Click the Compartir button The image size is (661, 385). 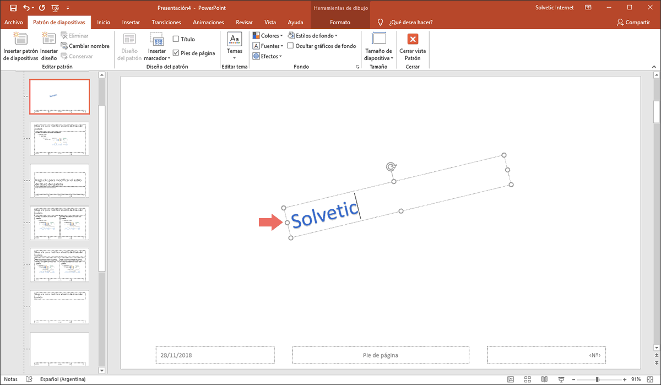pos(633,23)
